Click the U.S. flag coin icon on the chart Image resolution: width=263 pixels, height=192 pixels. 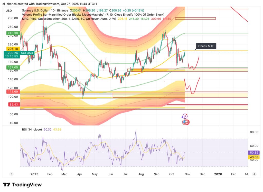click(x=186, y=122)
